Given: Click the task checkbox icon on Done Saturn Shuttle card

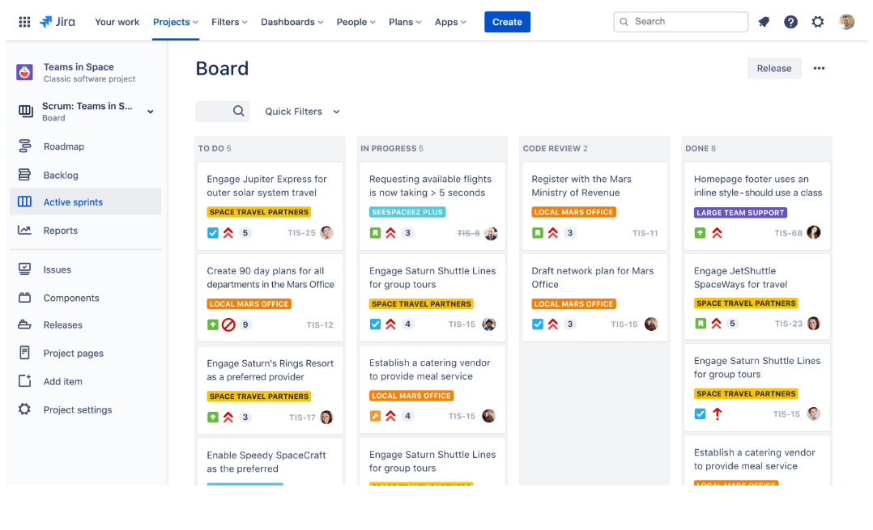Looking at the screenshot, I should [x=700, y=413].
